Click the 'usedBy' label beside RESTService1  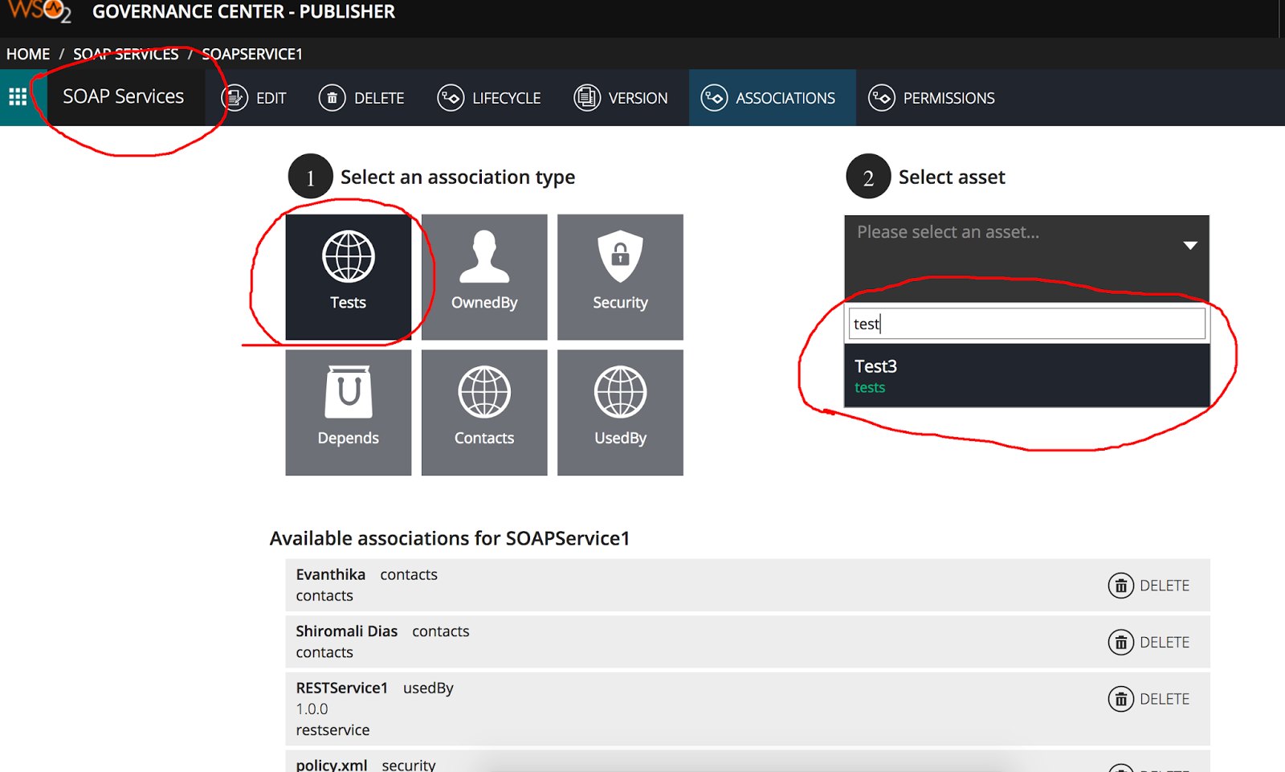point(428,688)
